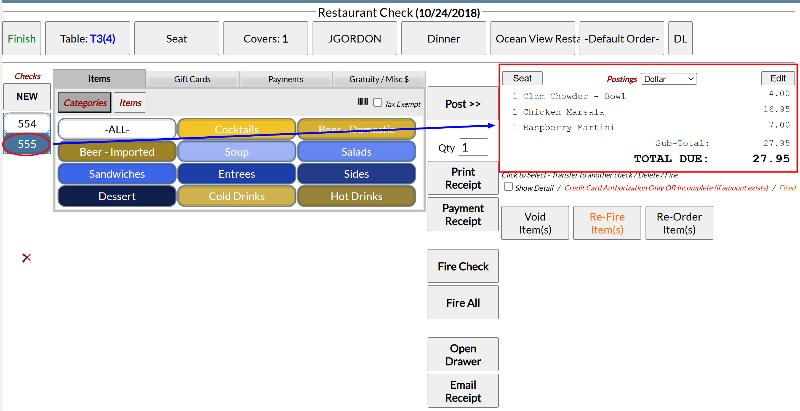Click the Post >> button

pyautogui.click(x=463, y=104)
